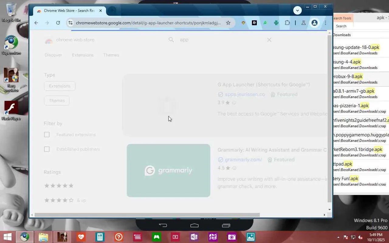
Task: Expand the tab search dropdown
Action: [298, 11]
